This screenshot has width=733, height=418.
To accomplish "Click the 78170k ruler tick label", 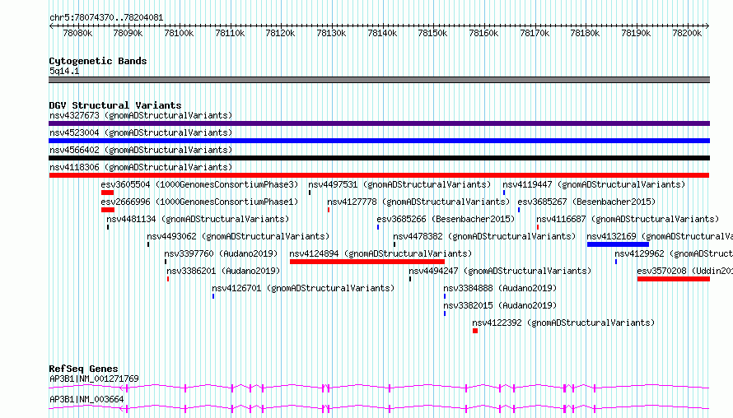I will (x=535, y=33).
